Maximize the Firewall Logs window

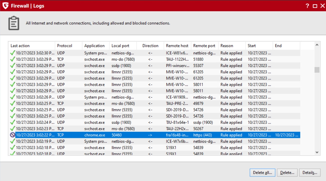tap(315, 6)
